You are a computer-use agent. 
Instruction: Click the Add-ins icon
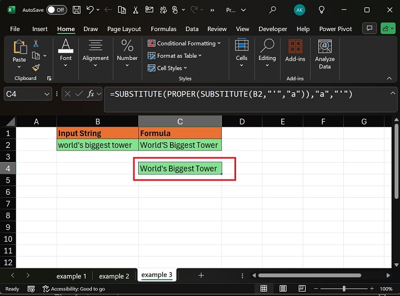pyautogui.click(x=295, y=50)
